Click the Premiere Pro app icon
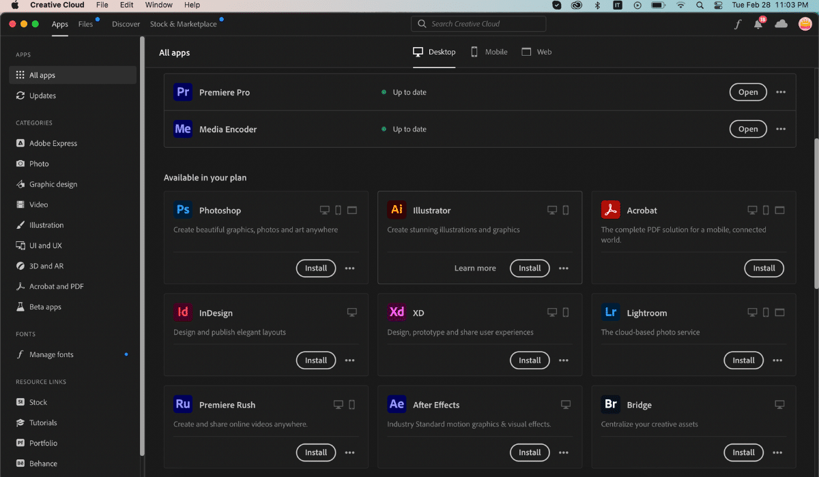 click(x=183, y=92)
